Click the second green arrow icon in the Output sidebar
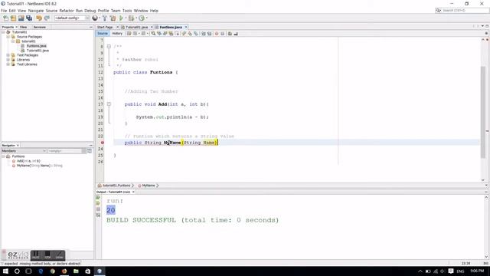Screen dimensions: 490x276 [x=98, y=203]
